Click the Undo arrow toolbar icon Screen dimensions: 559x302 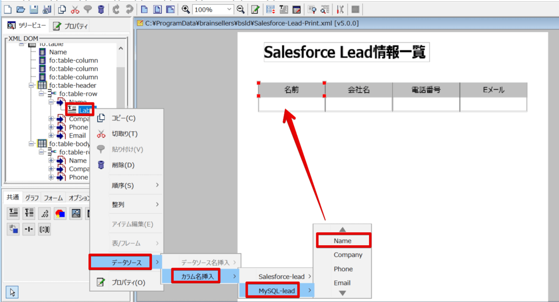[x=116, y=9]
